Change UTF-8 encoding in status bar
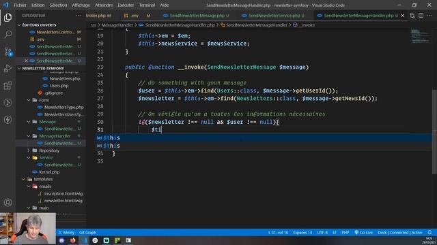The width and height of the screenshot is (437, 245). [322, 233]
